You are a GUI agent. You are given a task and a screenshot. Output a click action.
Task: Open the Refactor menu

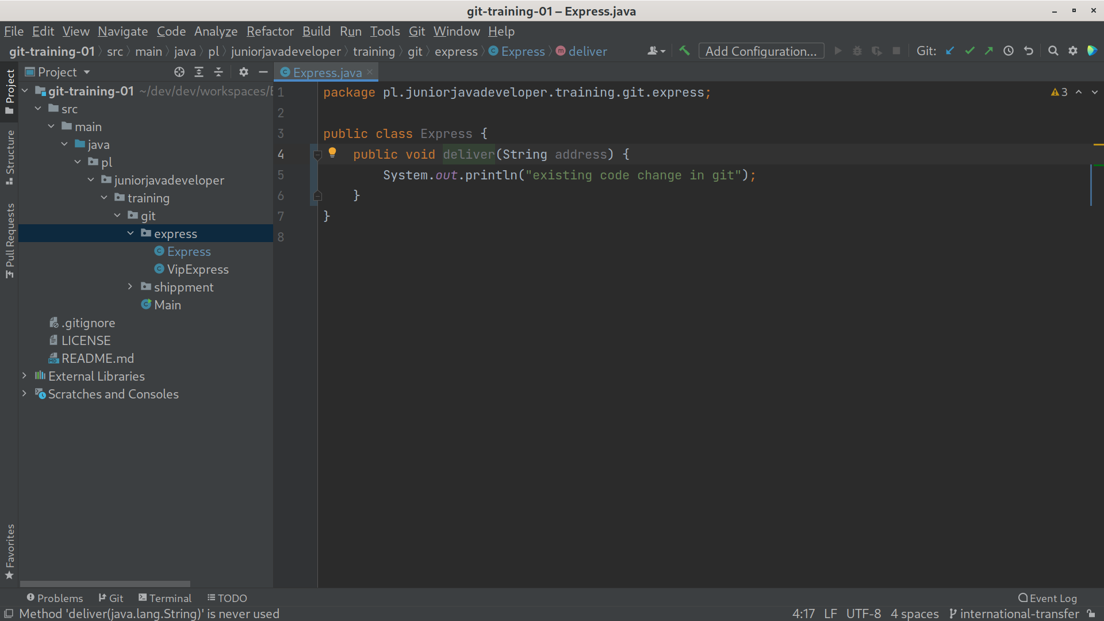(270, 31)
